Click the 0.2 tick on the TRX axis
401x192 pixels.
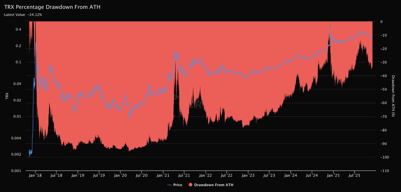pyautogui.click(x=19, y=46)
